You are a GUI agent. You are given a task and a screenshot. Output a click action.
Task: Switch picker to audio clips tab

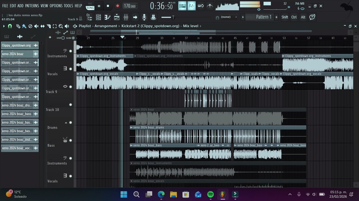pyautogui.click(x=20, y=37)
